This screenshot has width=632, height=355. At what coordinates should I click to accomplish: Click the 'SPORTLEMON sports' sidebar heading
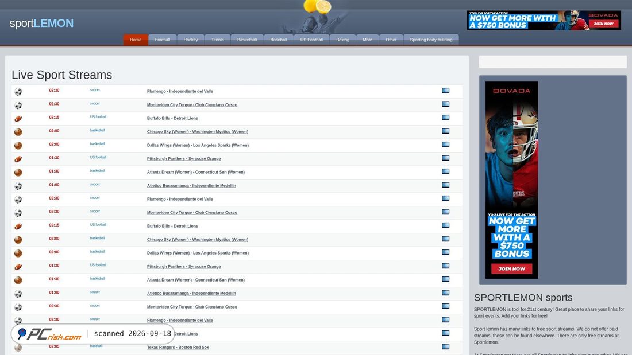click(x=523, y=298)
